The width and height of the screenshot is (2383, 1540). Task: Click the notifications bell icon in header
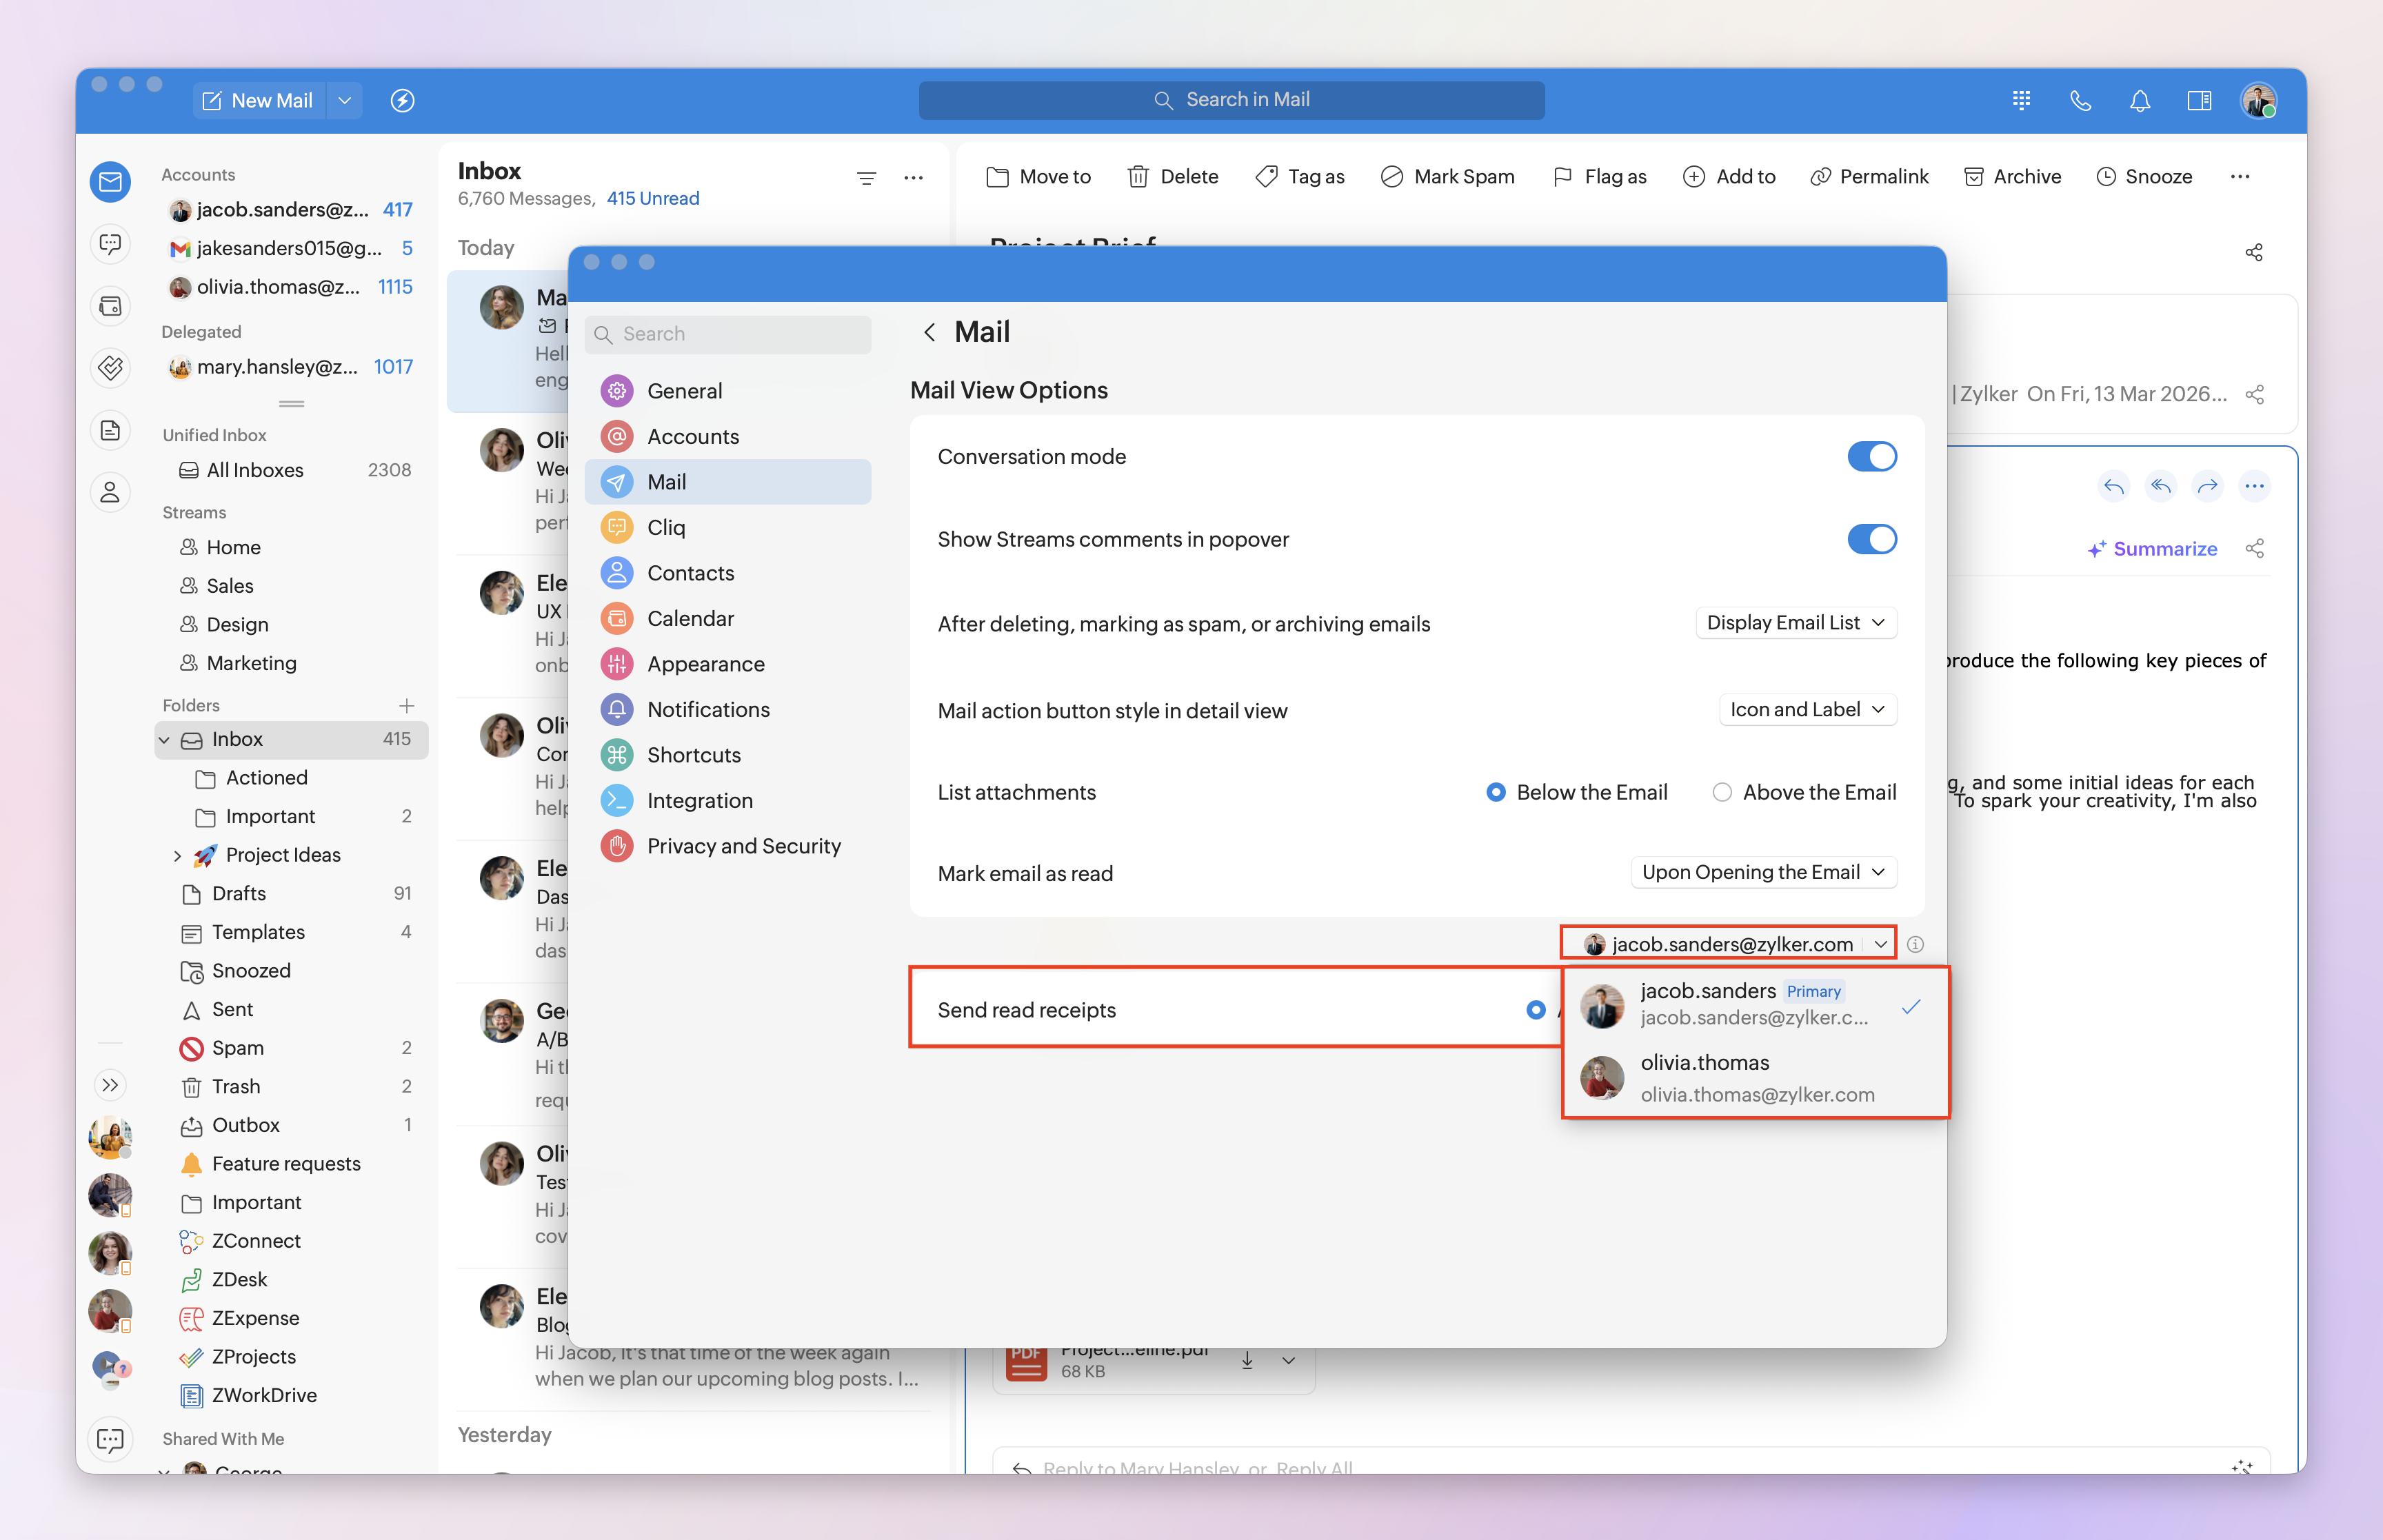2139,100
